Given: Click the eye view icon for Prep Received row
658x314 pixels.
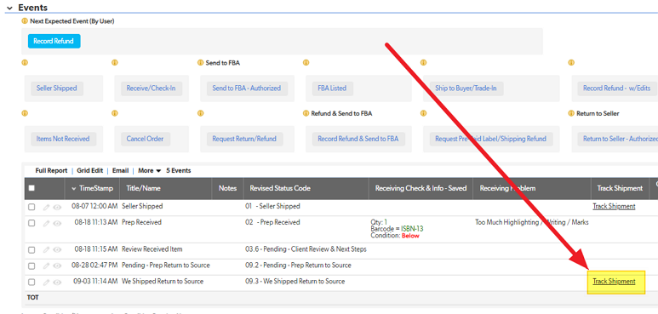Looking at the screenshot, I should pyautogui.click(x=57, y=224).
